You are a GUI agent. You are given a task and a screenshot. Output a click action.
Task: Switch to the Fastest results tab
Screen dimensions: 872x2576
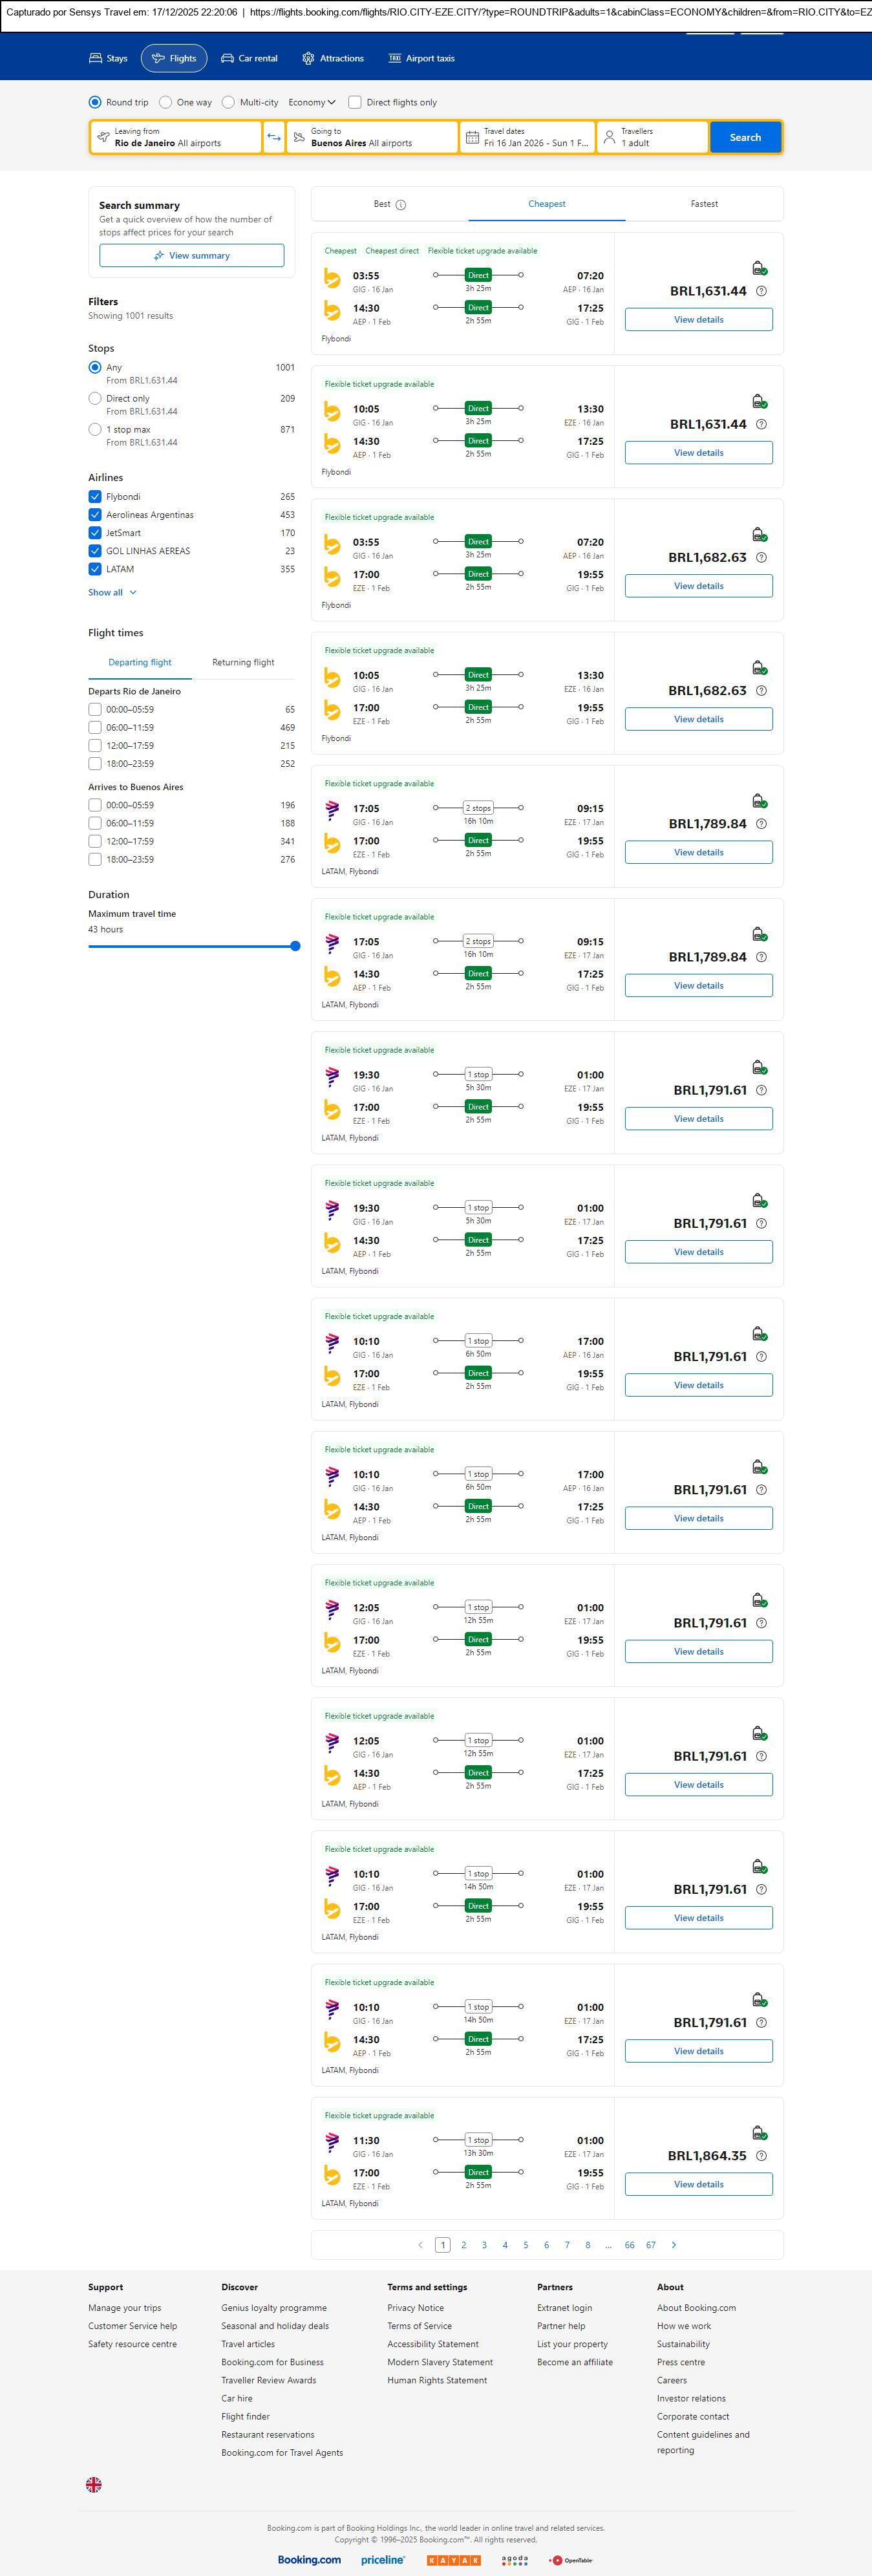[x=704, y=204]
